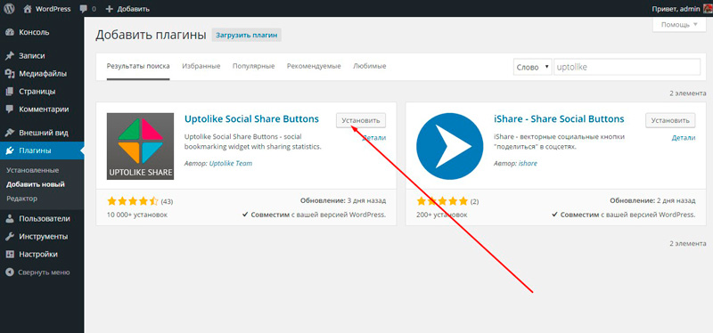Click the comments bubble icon in admin bar
Image resolution: width=713 pixels, height=333 pixels.
tap(83, 9)
